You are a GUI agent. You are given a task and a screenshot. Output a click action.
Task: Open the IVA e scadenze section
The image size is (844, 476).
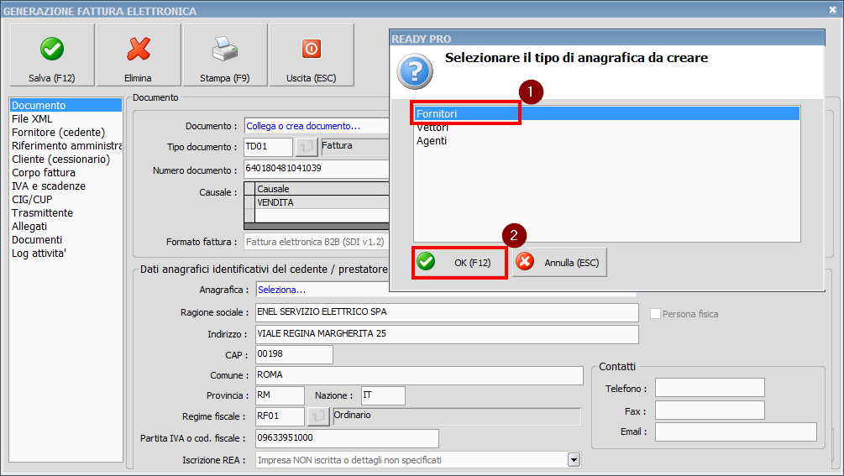48,186
